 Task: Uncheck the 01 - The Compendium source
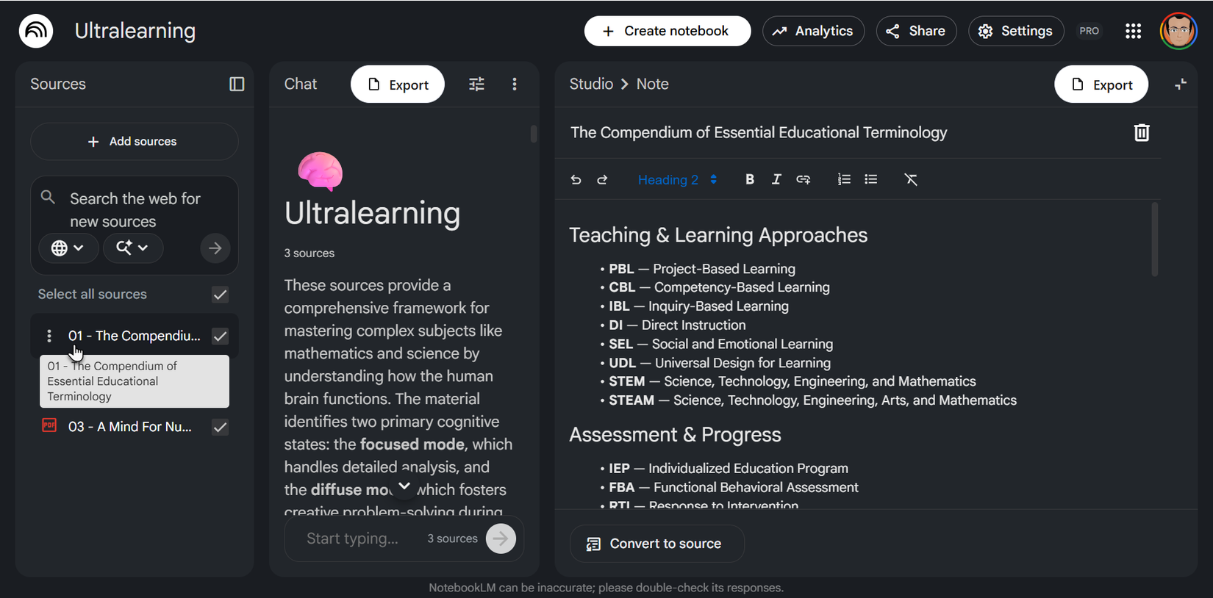(x=220, y=336)
